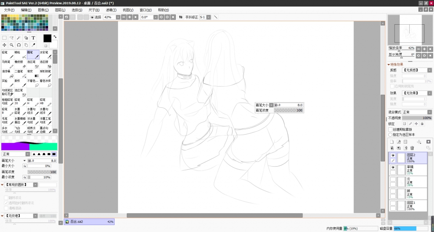
Task: Choose the 马克笔 marker brush
Action: click(x=8, y=64)
